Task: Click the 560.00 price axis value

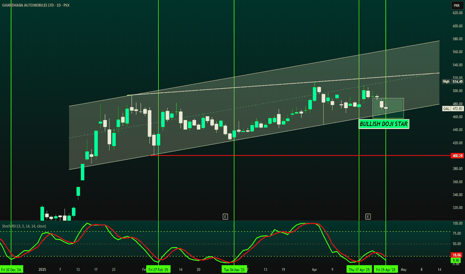Action: tap(458, 52)
